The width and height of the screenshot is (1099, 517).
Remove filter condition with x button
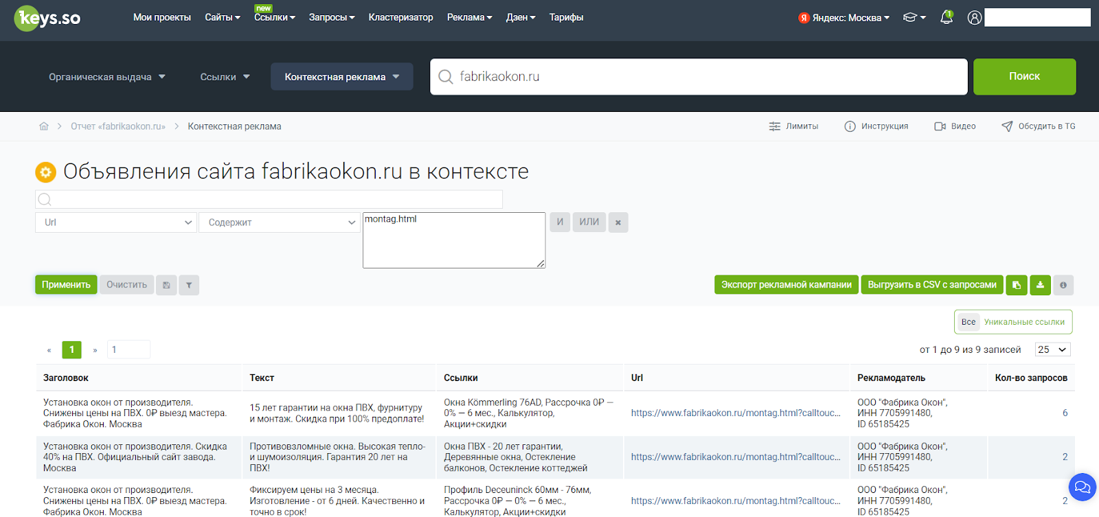(x=618, y=222)
